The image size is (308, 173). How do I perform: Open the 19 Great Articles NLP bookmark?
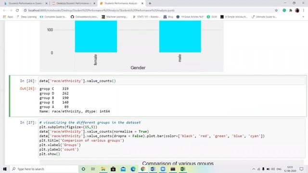tap(190, 17)
